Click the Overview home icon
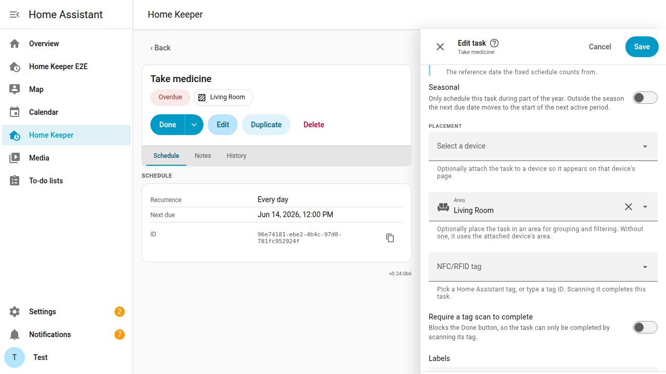666x374 pixels. (15, 44)
